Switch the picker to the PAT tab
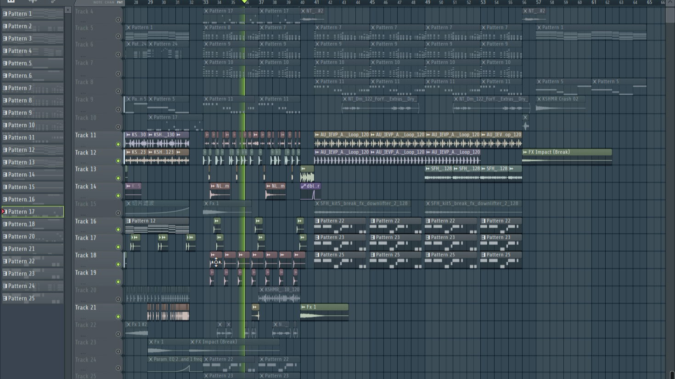 pyautogui.click(x=120, y=2)
